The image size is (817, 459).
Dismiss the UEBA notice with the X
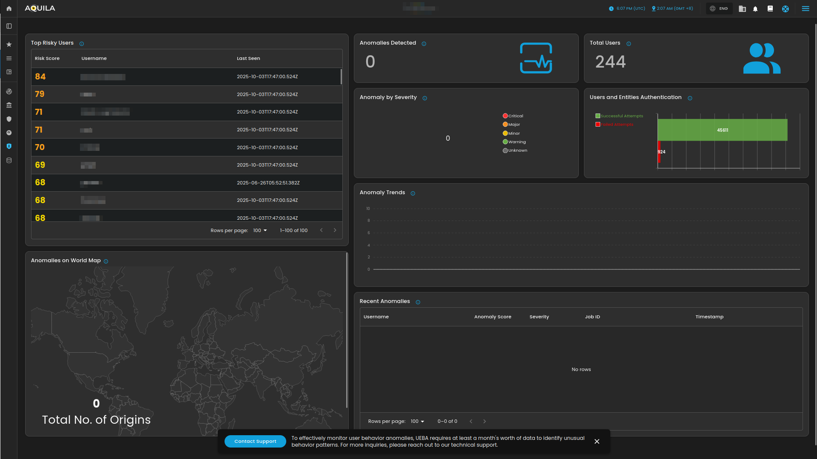pos(597,441)
